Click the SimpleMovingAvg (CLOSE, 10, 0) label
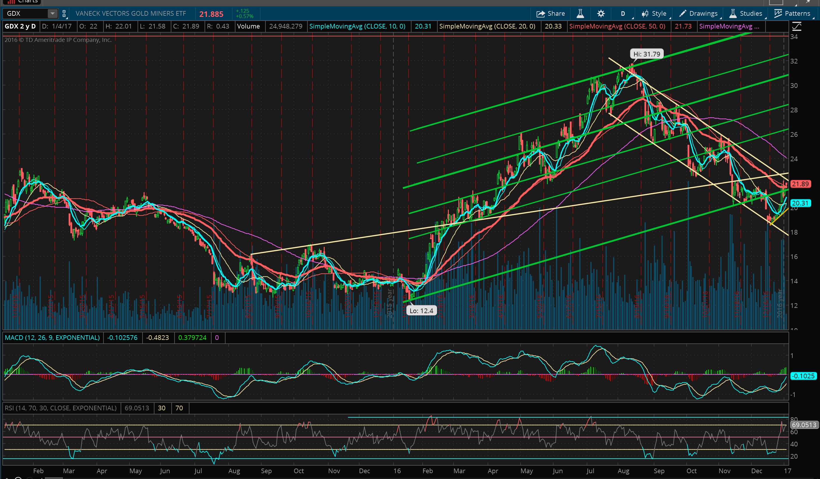 357,26
